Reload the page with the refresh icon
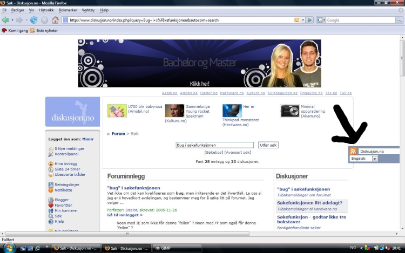 (34, 20)
